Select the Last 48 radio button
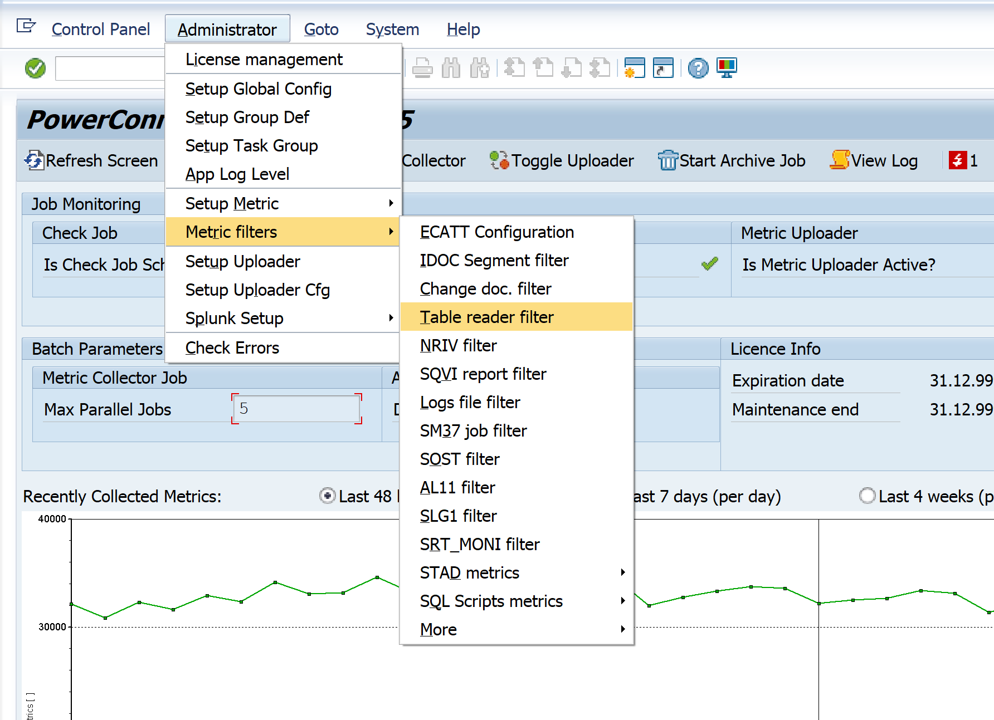994x720 pixels. click(328, 496)
